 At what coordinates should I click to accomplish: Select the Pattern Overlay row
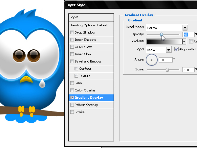[x=91, y=105]
